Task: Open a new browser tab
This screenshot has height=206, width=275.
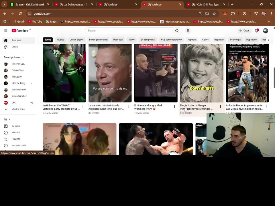Action: coord(232,4)
